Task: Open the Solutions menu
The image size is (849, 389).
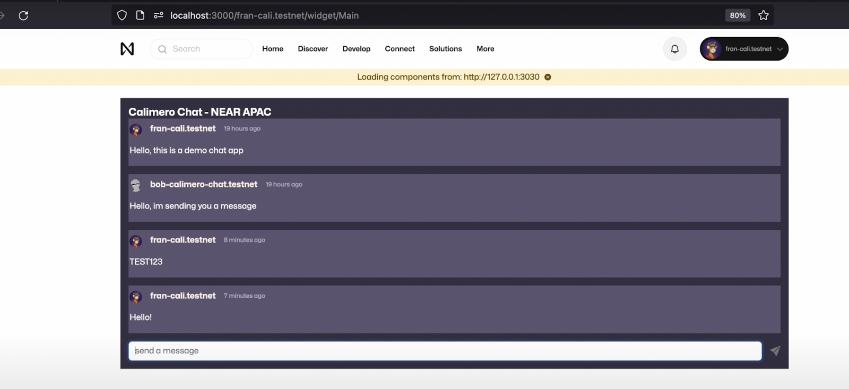Action: click(446, 49)
